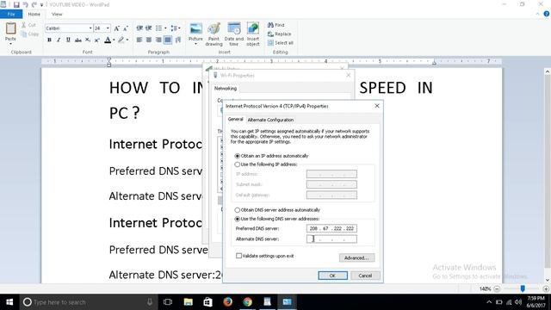Shrink font size

click(126, 28)
